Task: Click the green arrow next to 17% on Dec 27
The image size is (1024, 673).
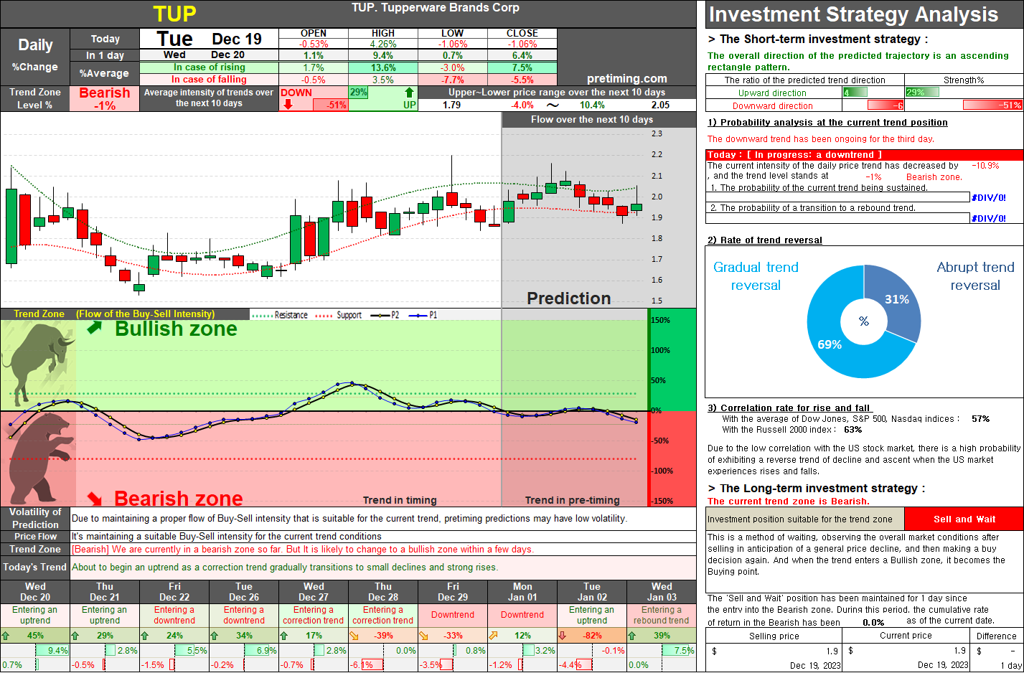Action: pos(284,636)
